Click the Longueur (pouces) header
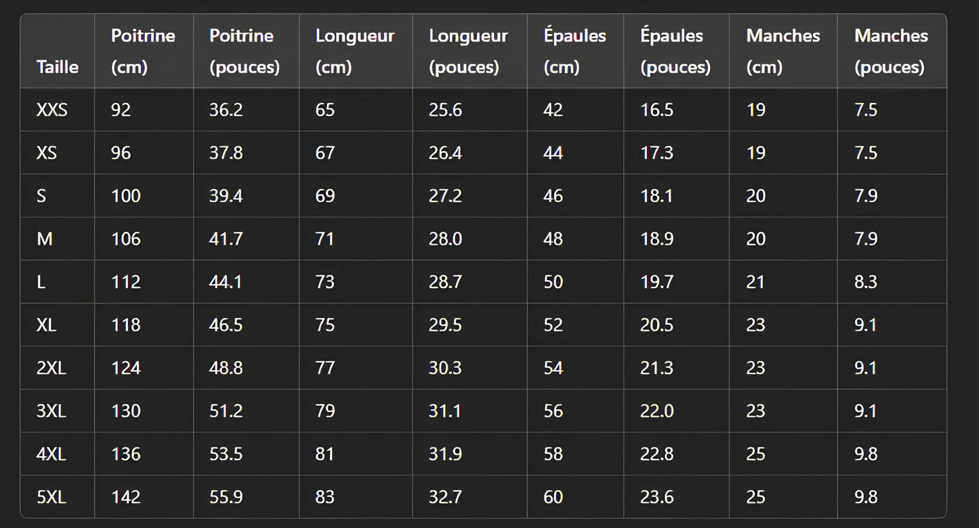This screenshot has height=528, width=979. click(468, 52)
